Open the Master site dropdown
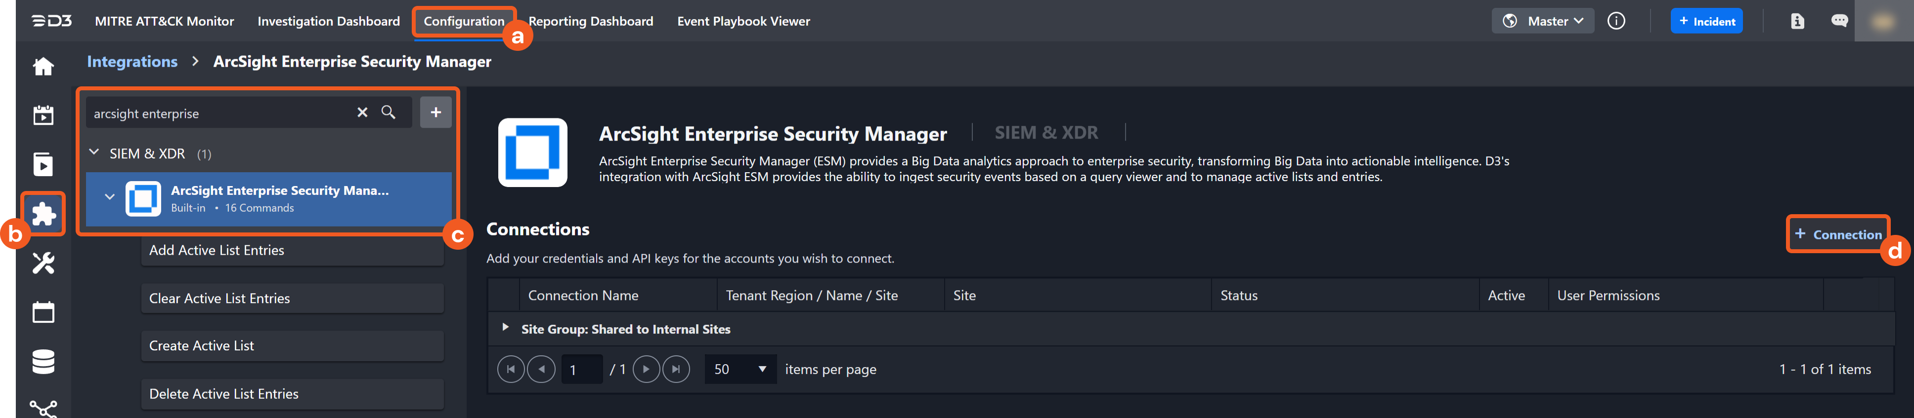 coord(1543,21)
